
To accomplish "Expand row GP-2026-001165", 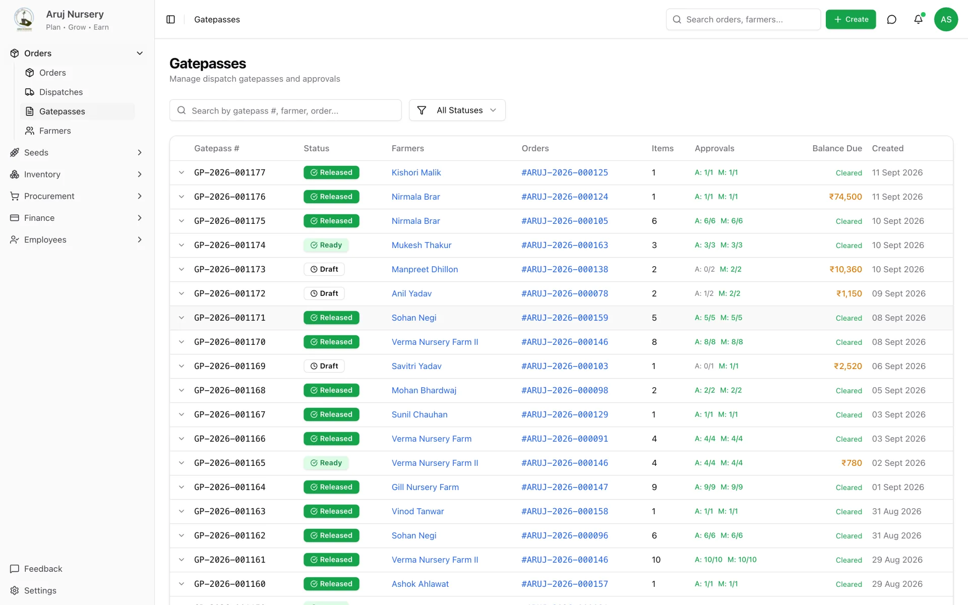I will click(x=181, y=463).
